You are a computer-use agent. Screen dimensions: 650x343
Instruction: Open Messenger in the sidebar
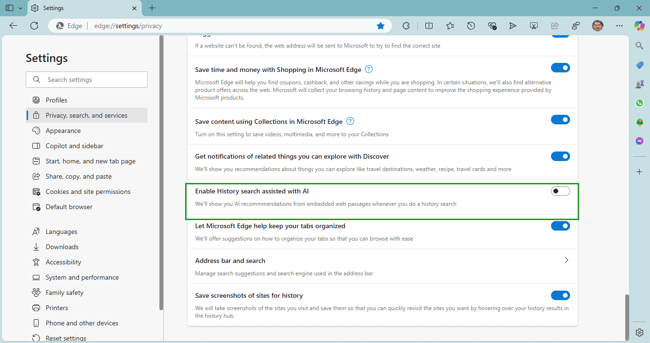pyautogui.click(x=640, y=141)
